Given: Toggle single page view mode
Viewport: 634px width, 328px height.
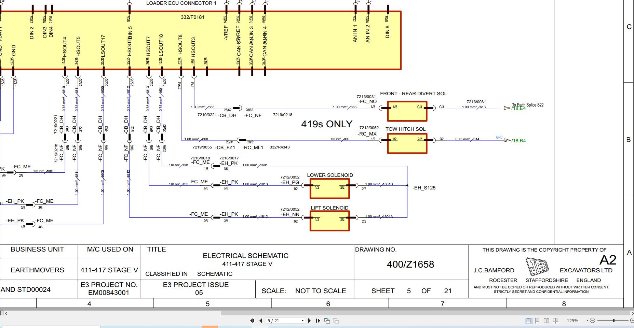Looking at the screenshot, I should click(528, 320).
